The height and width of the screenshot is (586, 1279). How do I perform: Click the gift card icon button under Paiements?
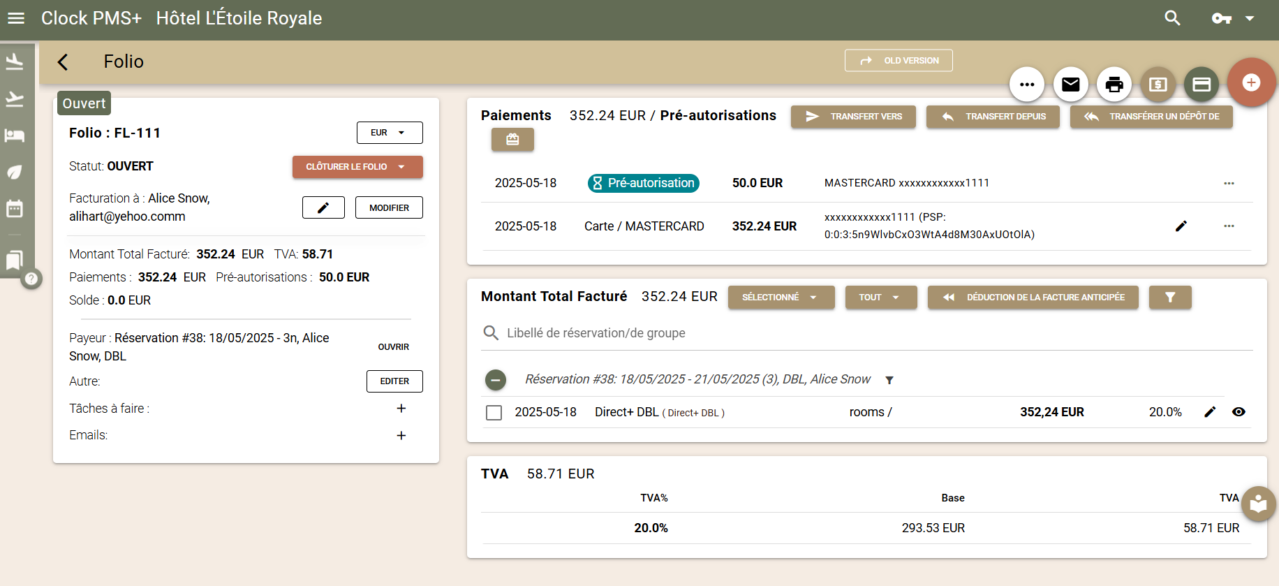click(512, 140)
